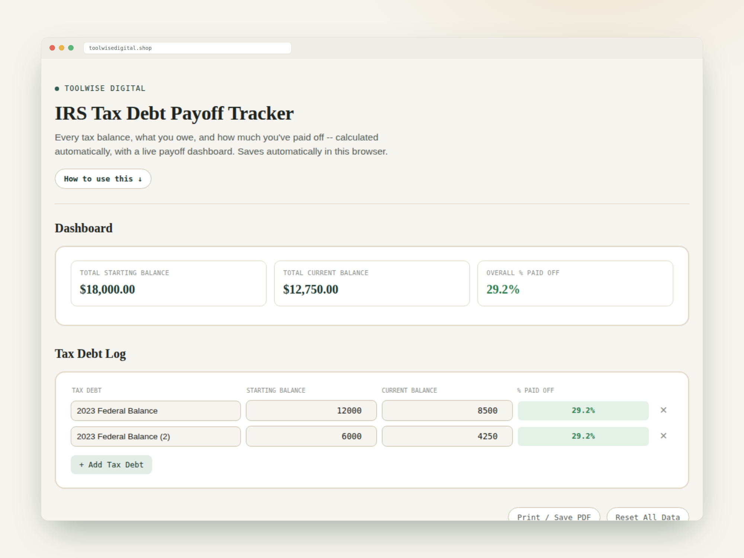Click the IRS Tax Debt Payoff Tracker title
The image size is (744, 558).
[x=174, y=113]
